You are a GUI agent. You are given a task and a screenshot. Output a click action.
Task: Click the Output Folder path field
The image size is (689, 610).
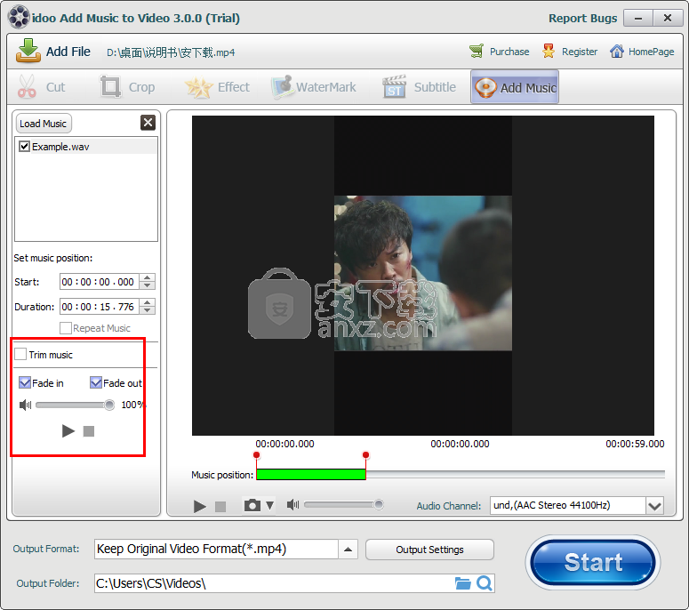tap(272, 583)
